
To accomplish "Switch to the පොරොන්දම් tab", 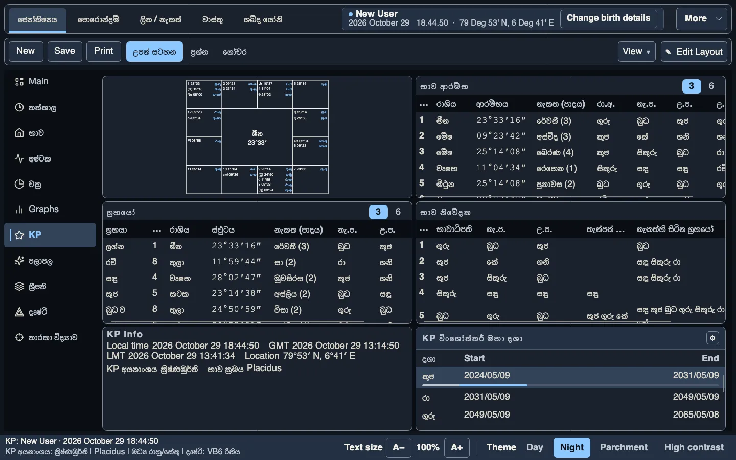I will point(99,20).
